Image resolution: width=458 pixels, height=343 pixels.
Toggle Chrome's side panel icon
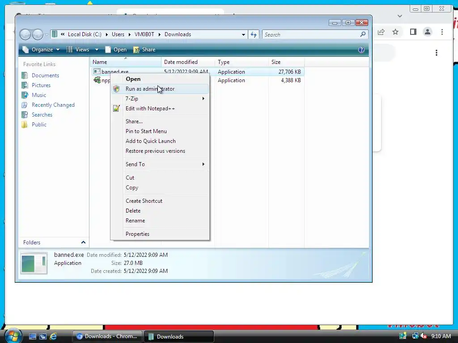pyautogui.click(x=413, y=32)
